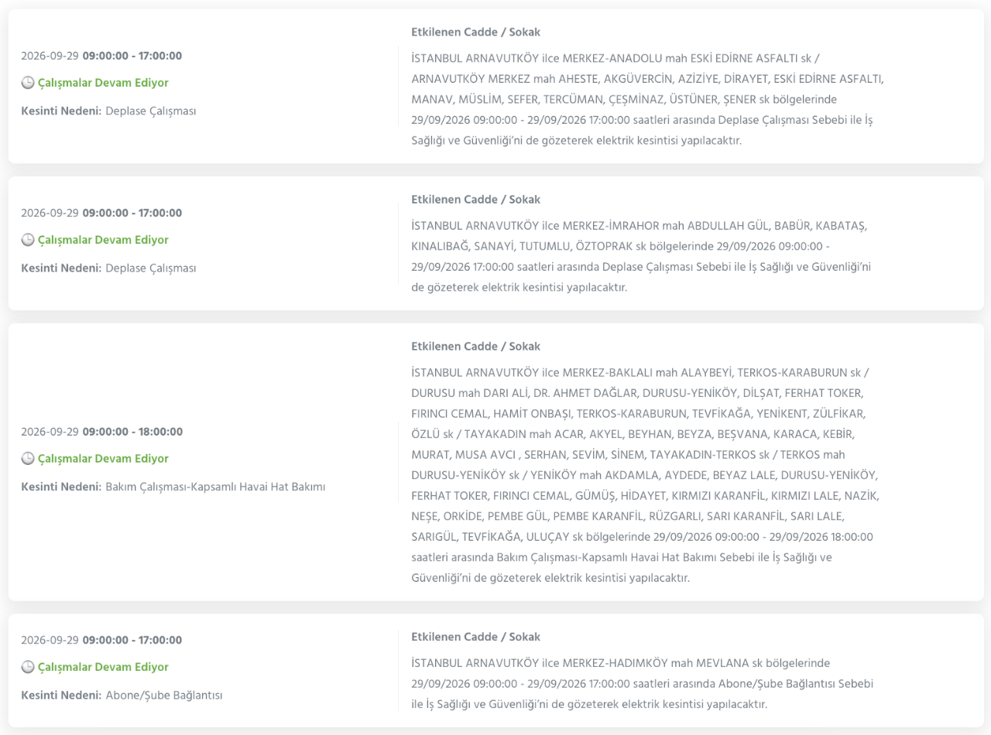This screenshot has width=991, height=735.
Task: Click the clock icon in the Abone/Şube Bağlantısı card
Action: tap(27, 667)
